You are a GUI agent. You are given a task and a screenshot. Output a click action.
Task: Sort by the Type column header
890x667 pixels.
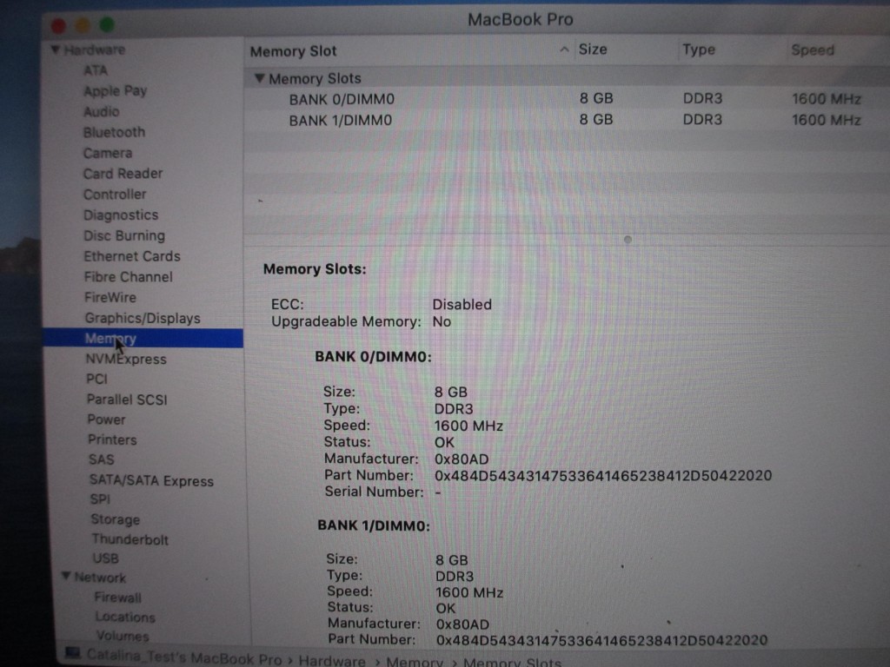pyautogui.click(x=699, y=50)
